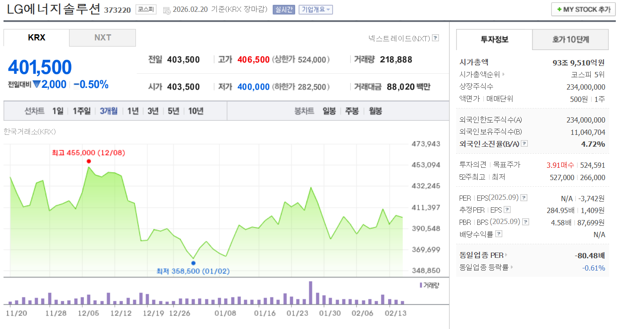Click the LG에너지솔루션 stock title

(x=54, y=9)
